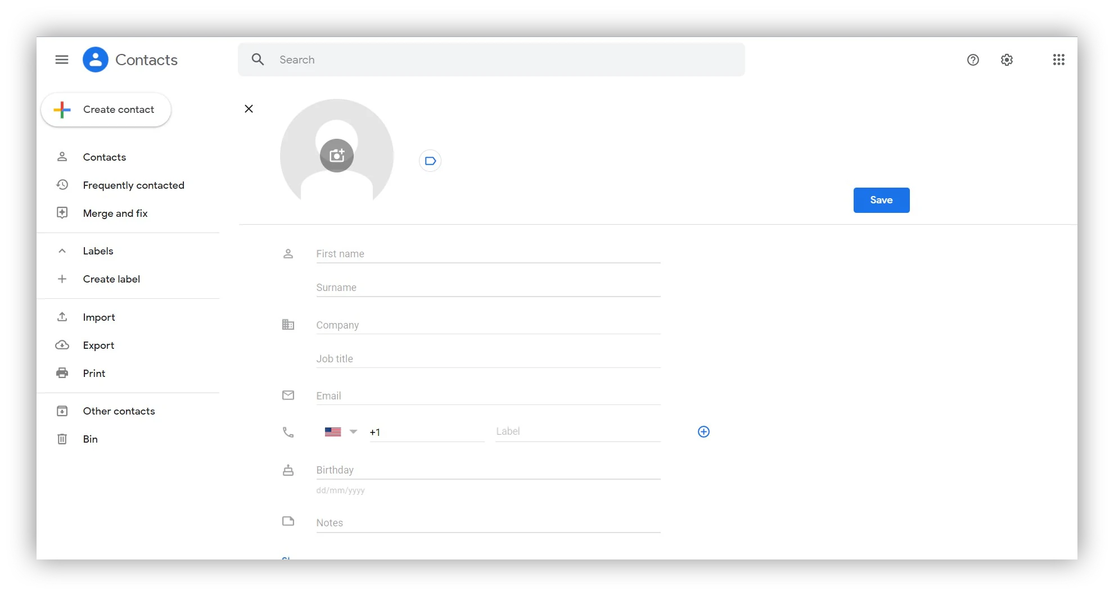Viewport: 1114px width, 596px height.
Task: Click the First name field
Action: 488,254
